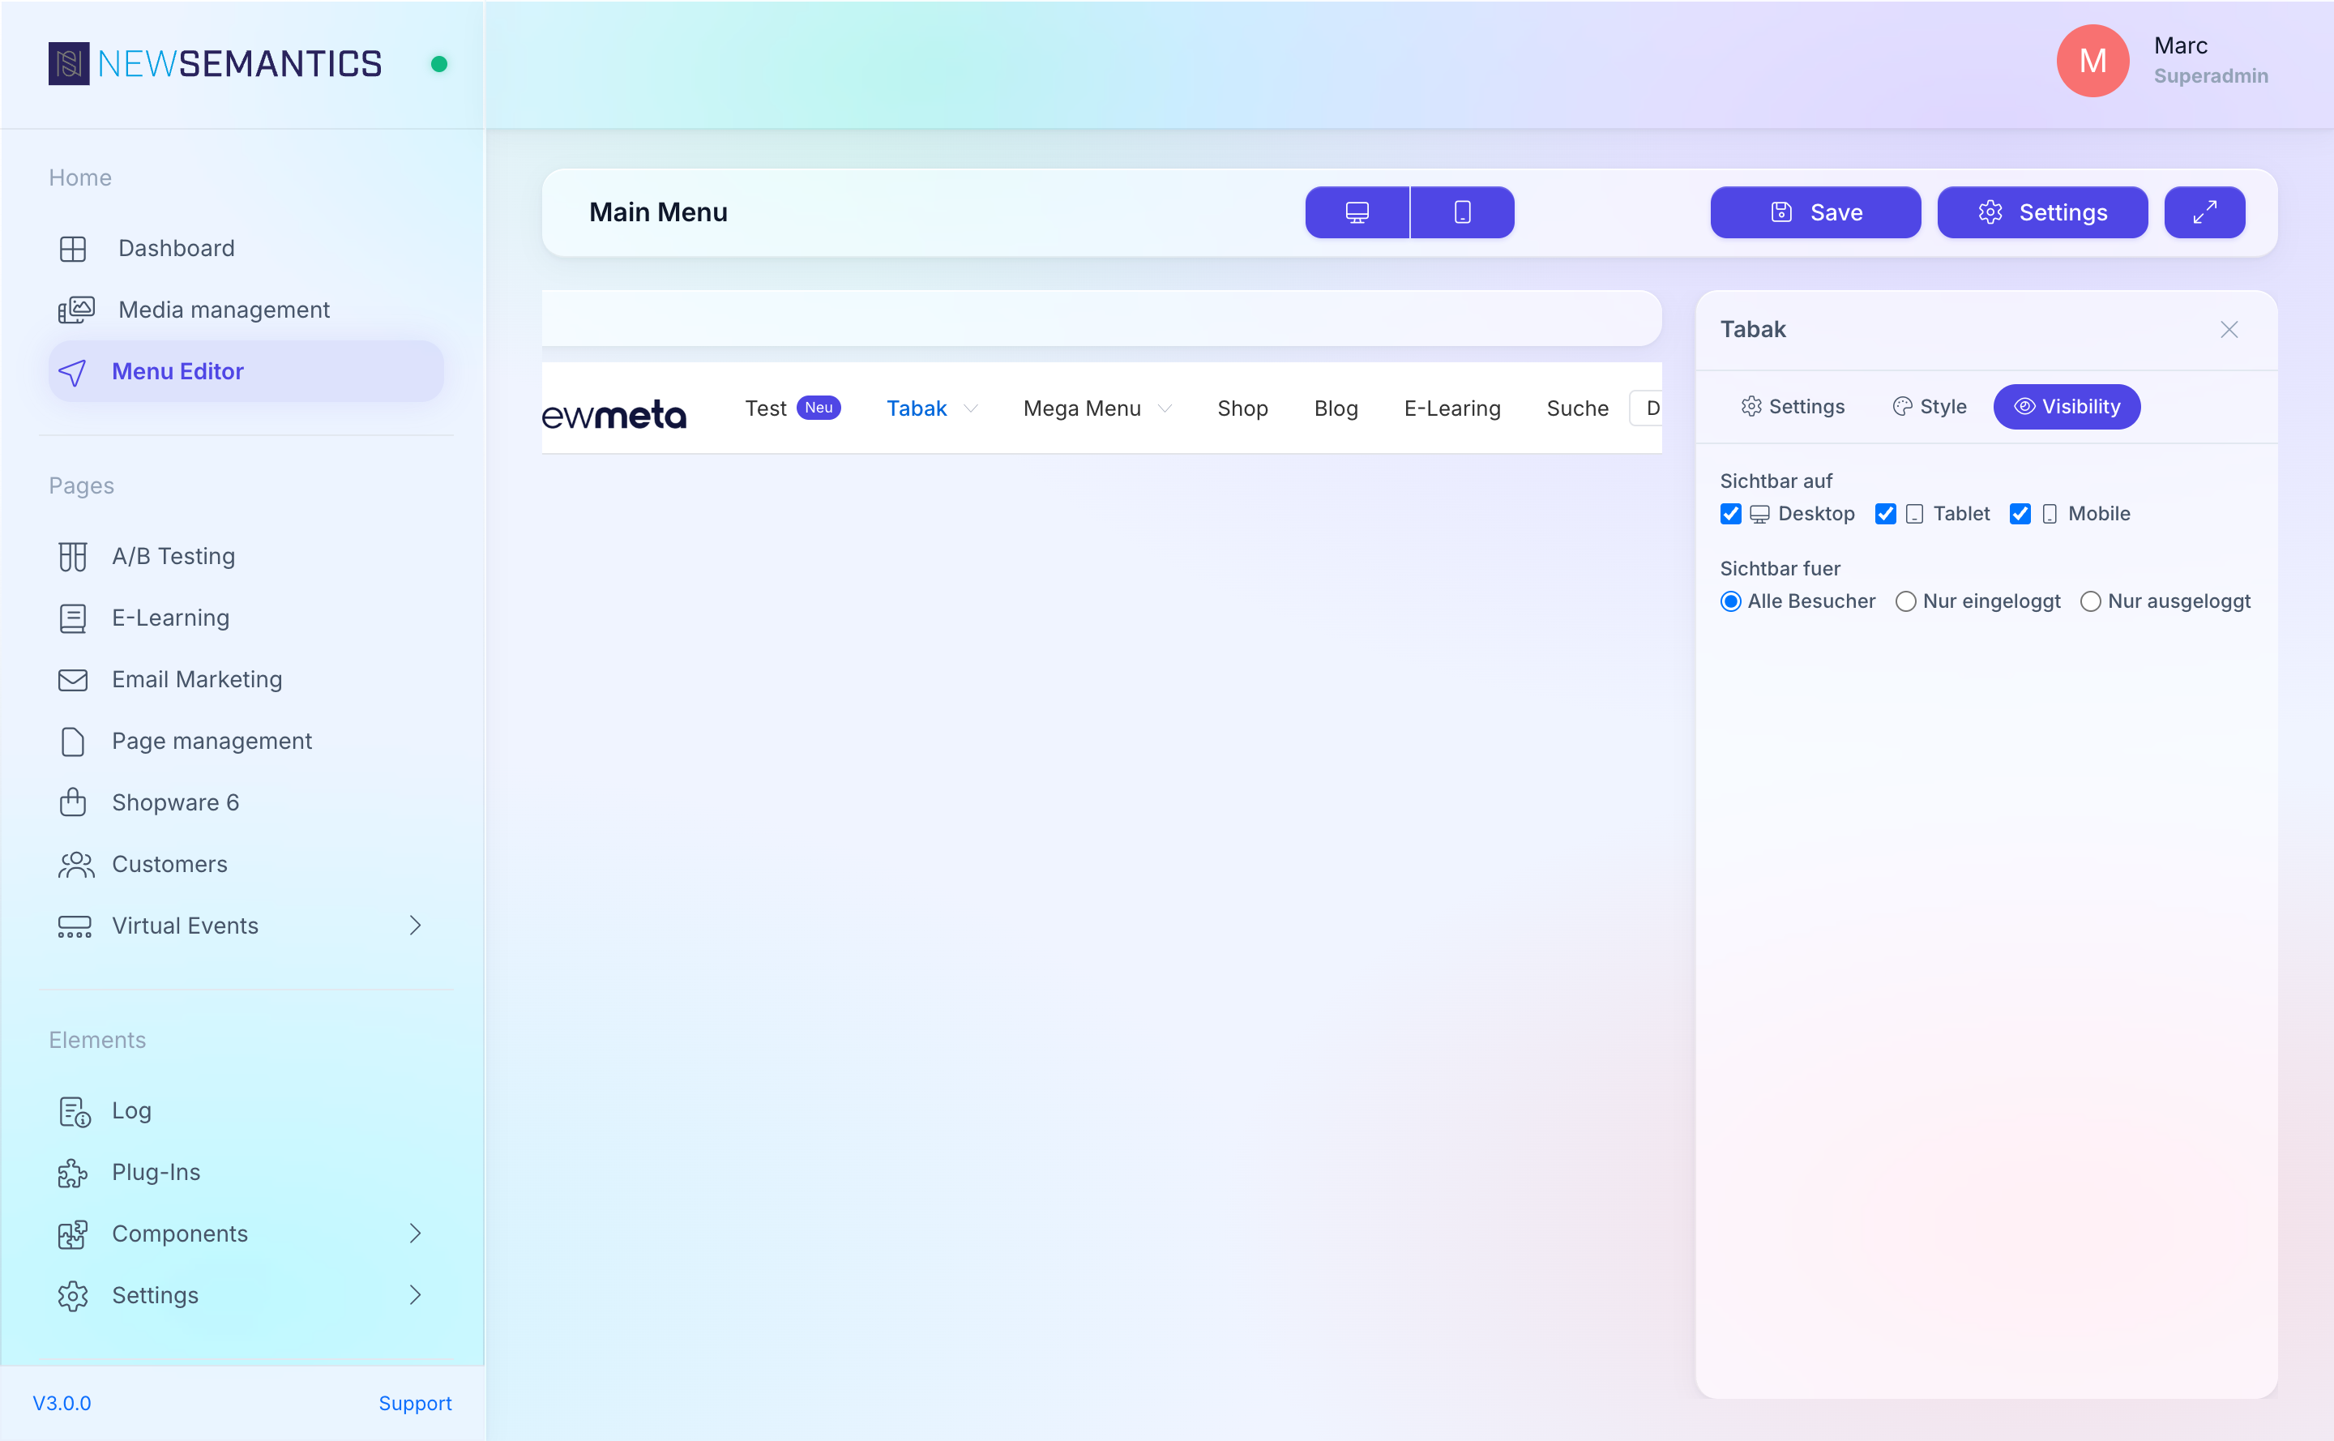
Task: Click the Neu badge next to Test
Action: coord(818,408)
